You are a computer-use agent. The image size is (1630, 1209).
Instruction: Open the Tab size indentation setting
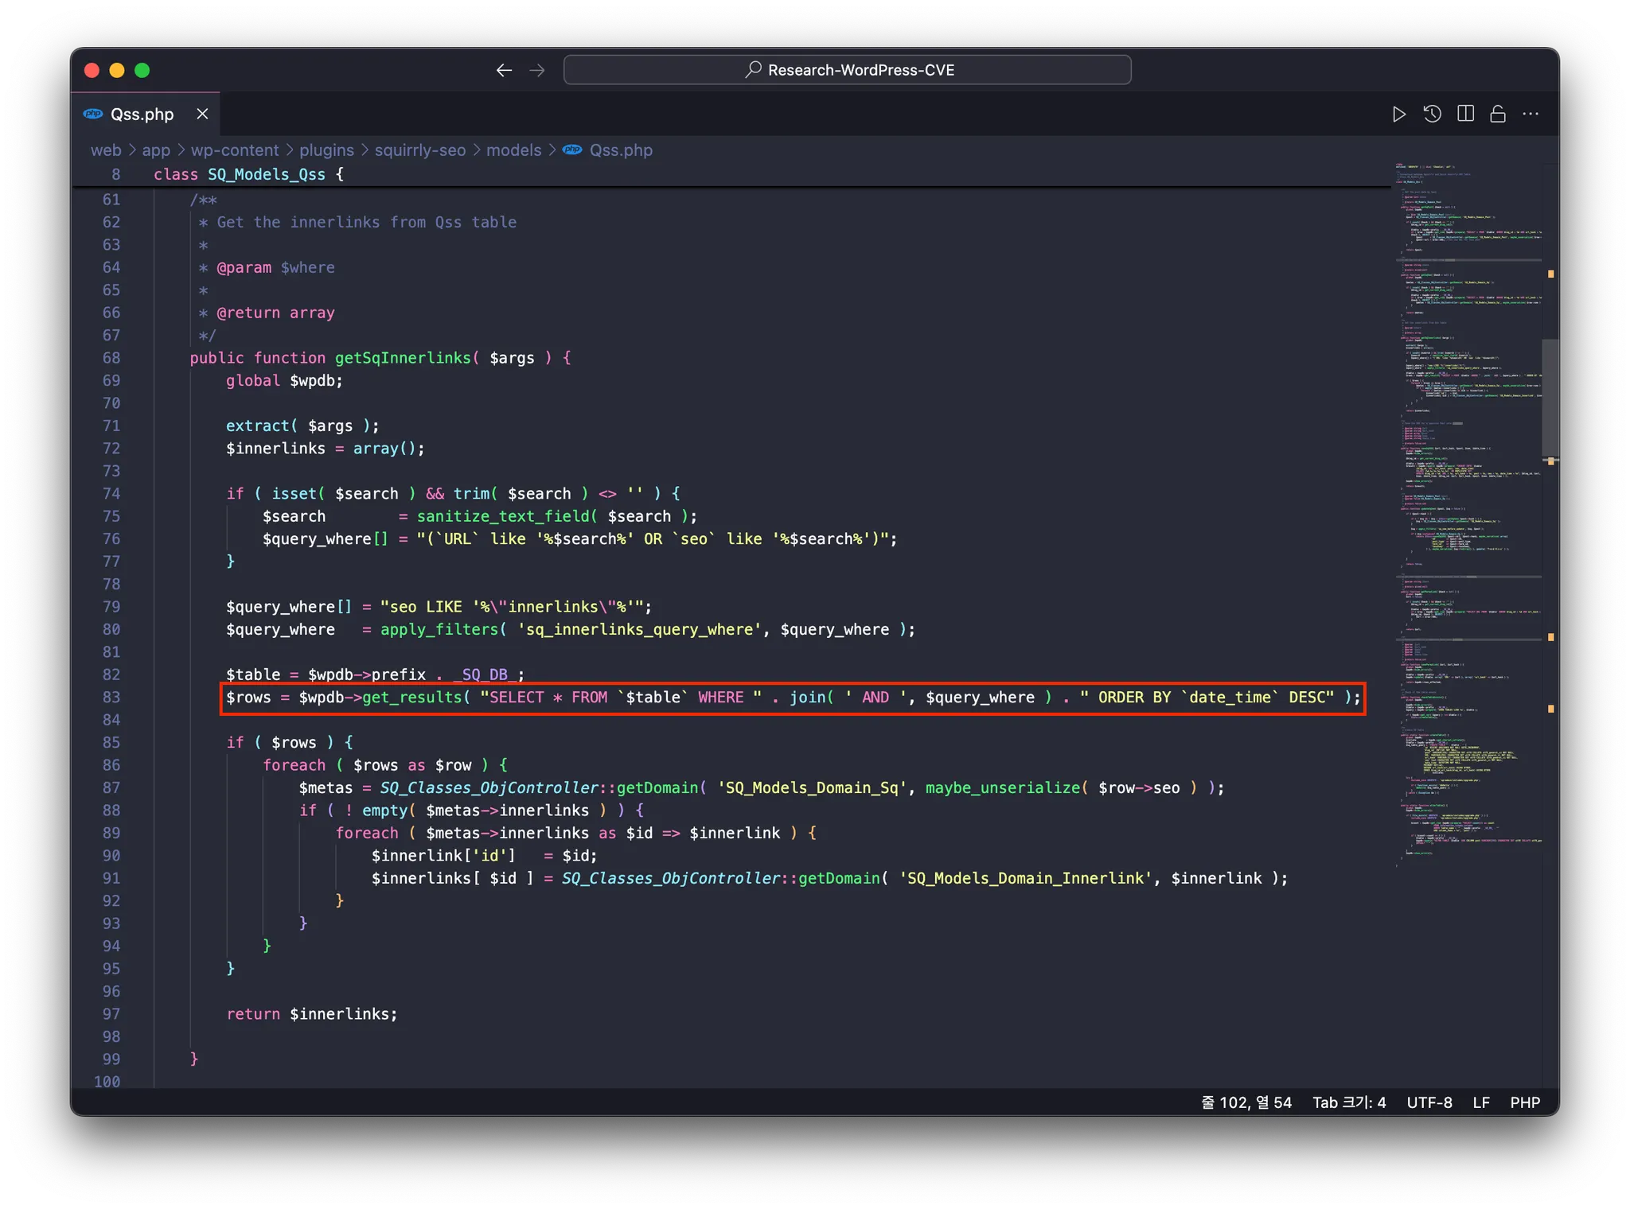pyautogui.click(x=1348, y=1102)
